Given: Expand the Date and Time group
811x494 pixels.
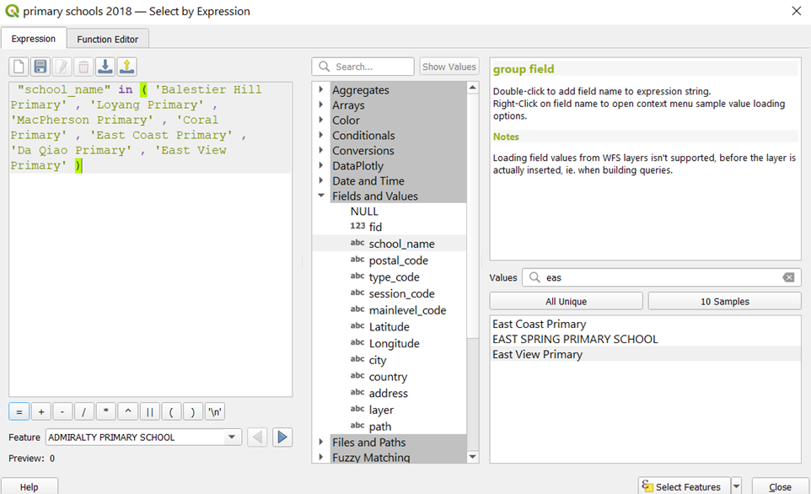Looking at the screenshot, I should (321, 181).
